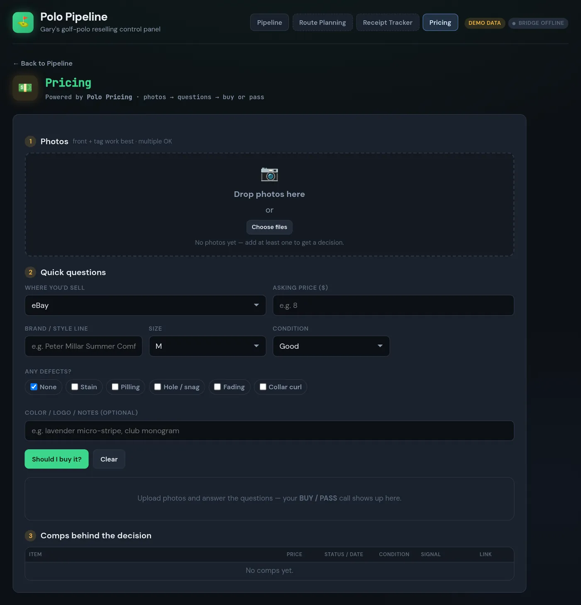The width and height of the screenshot is (581, 605).
Task: Check the Stain defect checkbox
Action: [x=75, y=387]
